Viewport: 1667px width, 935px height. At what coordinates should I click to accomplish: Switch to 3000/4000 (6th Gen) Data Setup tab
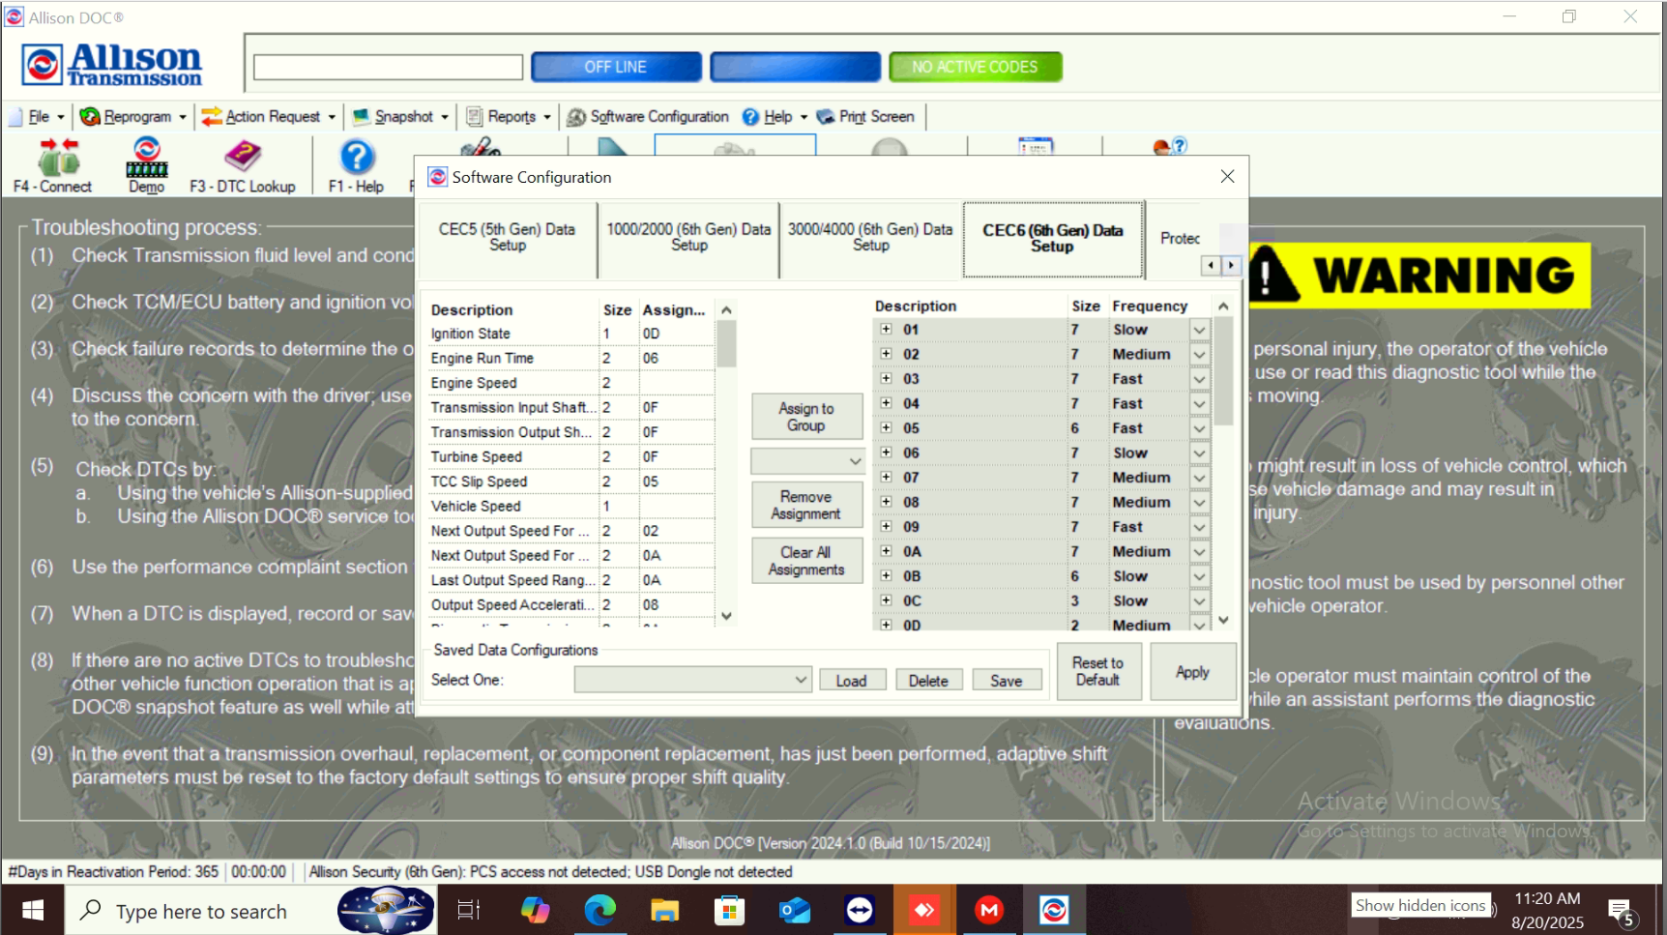[x=870, y=238]
